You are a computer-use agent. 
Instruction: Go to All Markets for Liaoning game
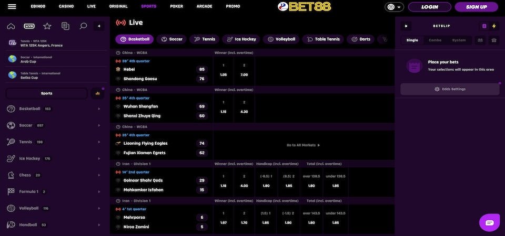(304, 145)
